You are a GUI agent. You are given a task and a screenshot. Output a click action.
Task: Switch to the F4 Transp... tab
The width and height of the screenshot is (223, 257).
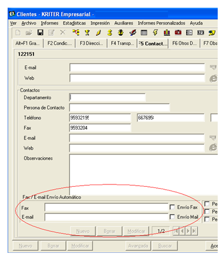[x=122, y=44]
